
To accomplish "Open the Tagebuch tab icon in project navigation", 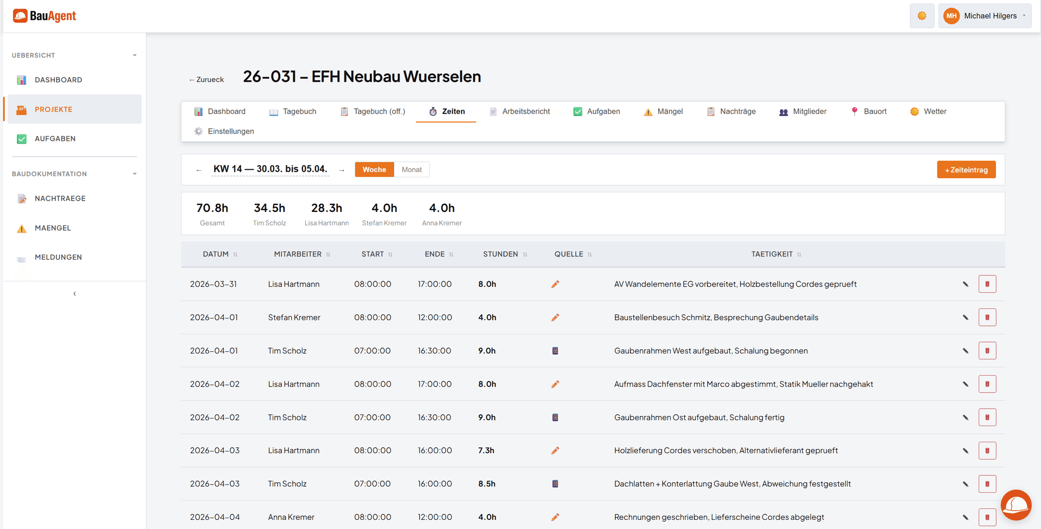I will [x=273, y=111].
